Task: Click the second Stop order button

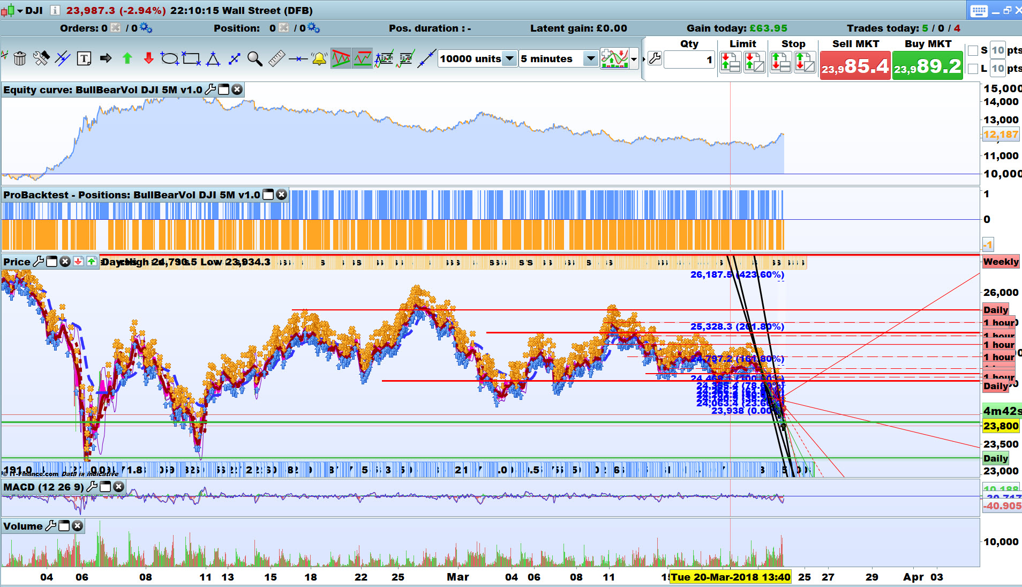Action: [805, 62]
